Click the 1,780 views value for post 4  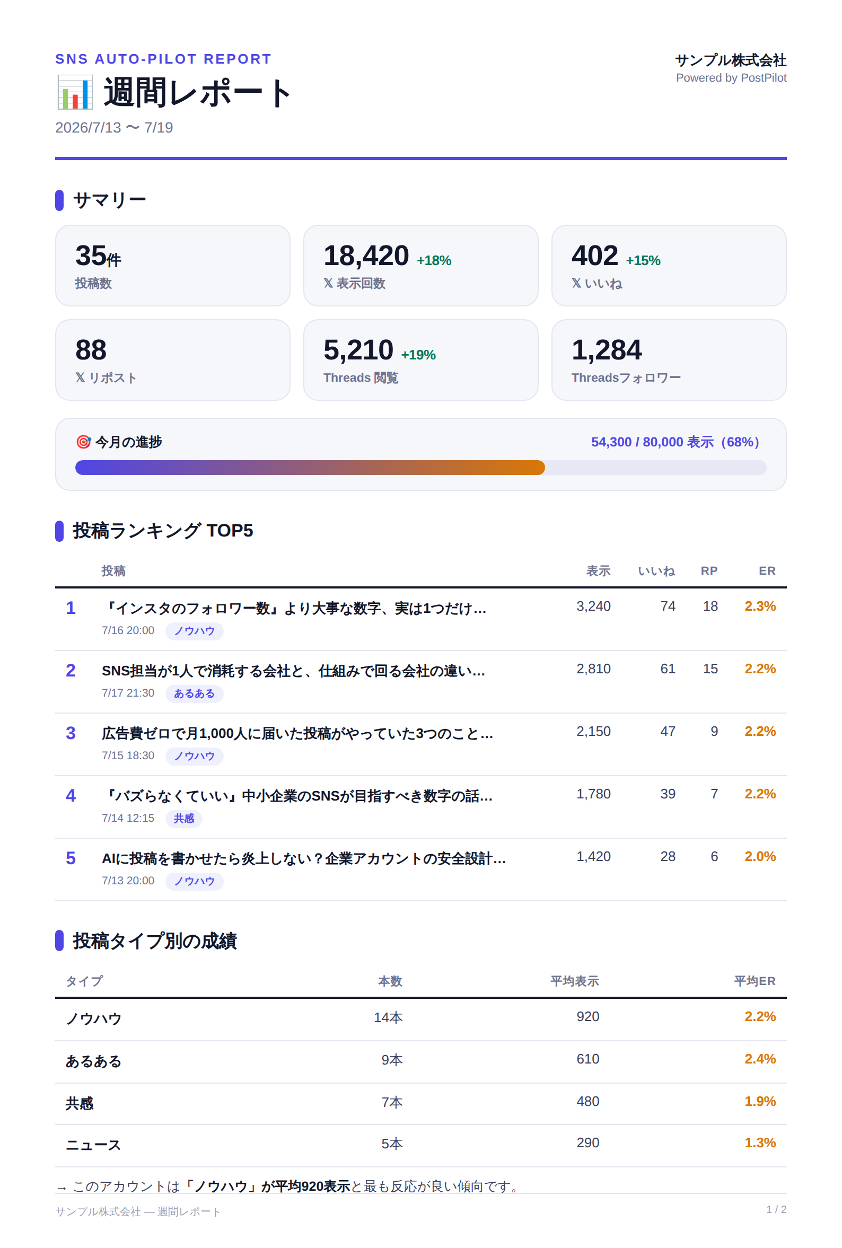click(x=593, y=794)
